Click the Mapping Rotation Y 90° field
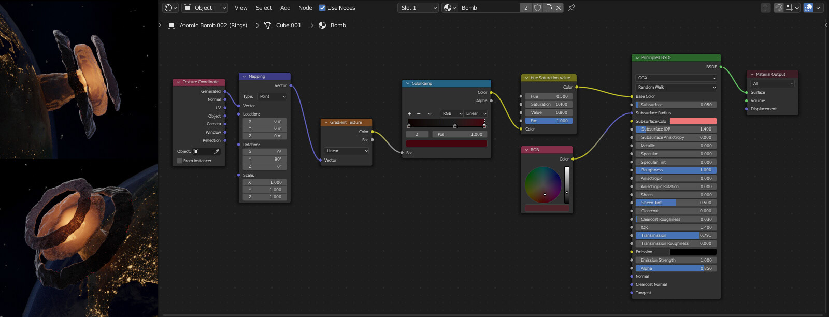Image resolution: width=829 pixels, height=317 pixels. pos(265,159)
